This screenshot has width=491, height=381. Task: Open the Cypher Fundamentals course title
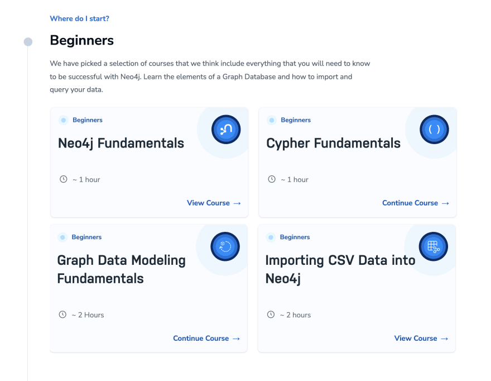(333, 143)
